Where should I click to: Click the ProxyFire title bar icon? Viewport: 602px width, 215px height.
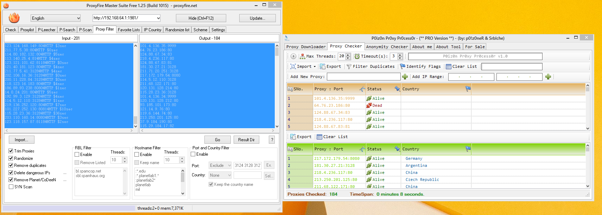[6, 5]
